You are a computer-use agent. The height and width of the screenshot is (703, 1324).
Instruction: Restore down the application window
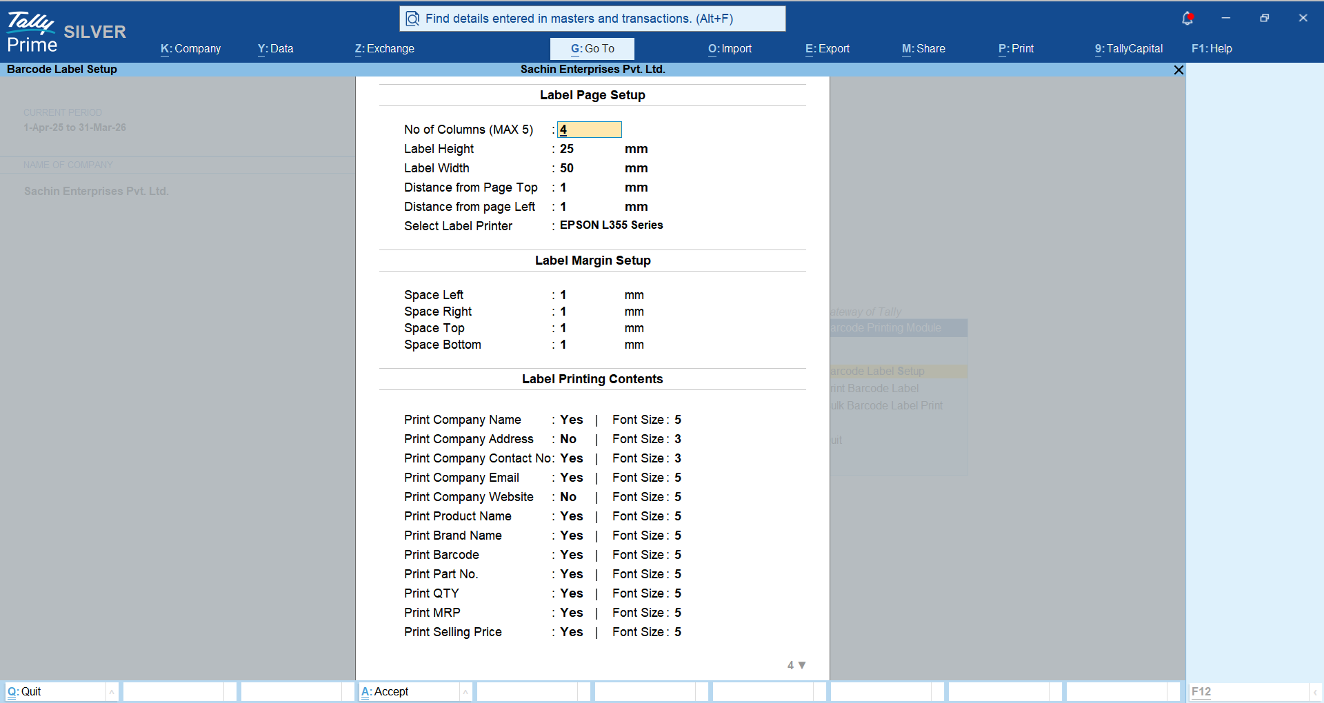click(1264, 19)
